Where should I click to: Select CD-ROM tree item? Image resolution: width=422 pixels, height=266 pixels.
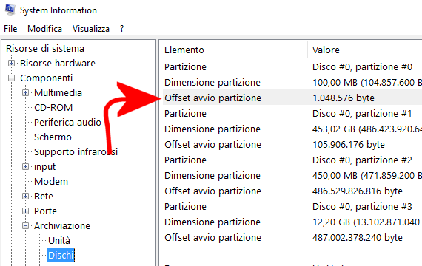53,108
